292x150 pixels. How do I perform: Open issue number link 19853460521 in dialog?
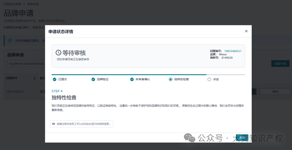[233, 51]
